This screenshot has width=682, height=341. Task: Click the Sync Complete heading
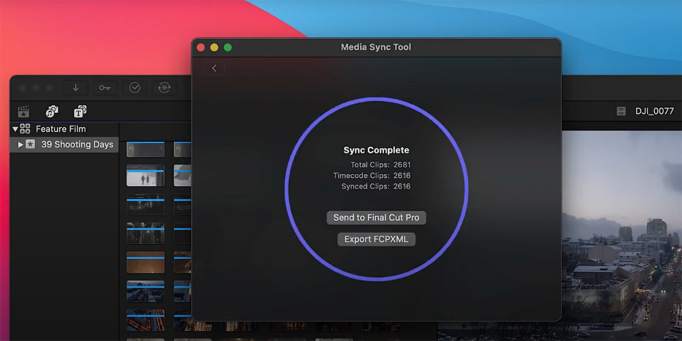coord(376,150)
